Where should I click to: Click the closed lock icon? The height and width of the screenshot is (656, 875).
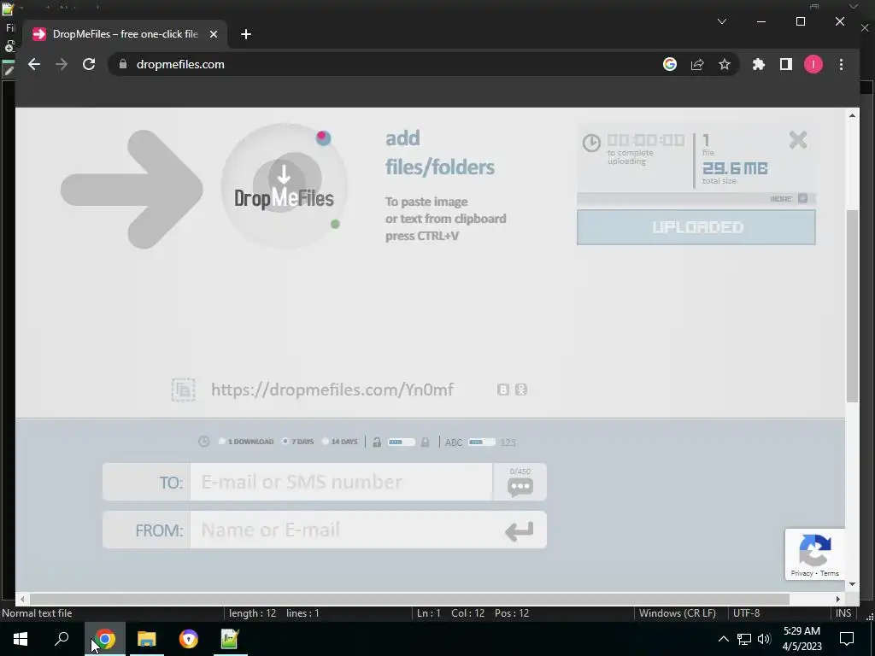pyautogui.click(x=426, y=442)
